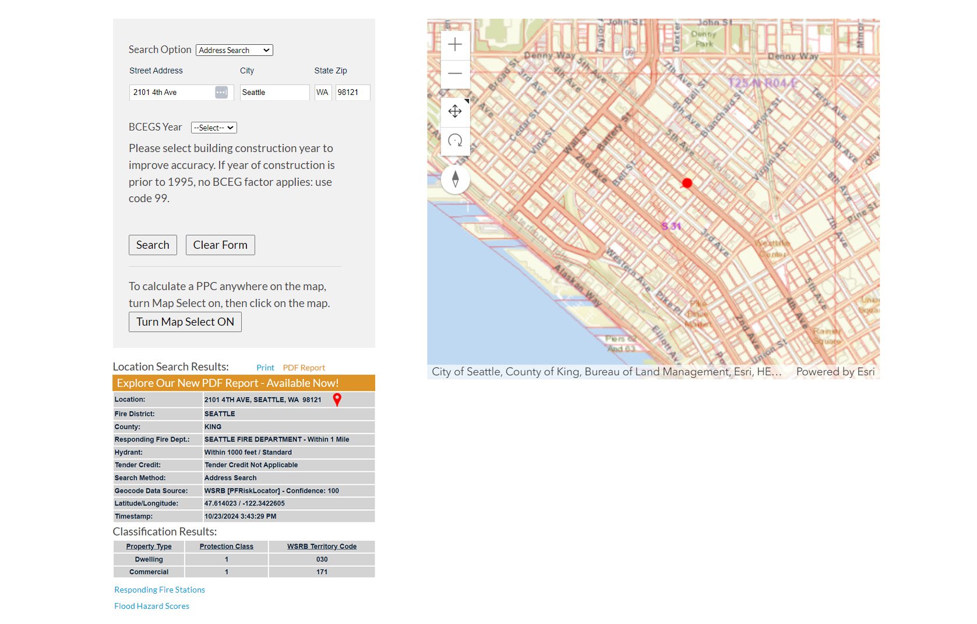The width and height of the screenshot is (977, 624).
Task: Open Responding Fire Stations link
Action: tap(160, 590)
